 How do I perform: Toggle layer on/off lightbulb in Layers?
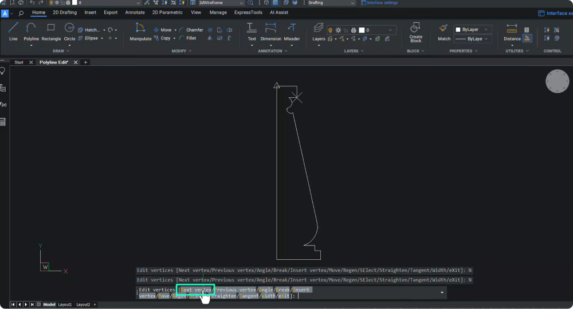(x=331, y=30)
